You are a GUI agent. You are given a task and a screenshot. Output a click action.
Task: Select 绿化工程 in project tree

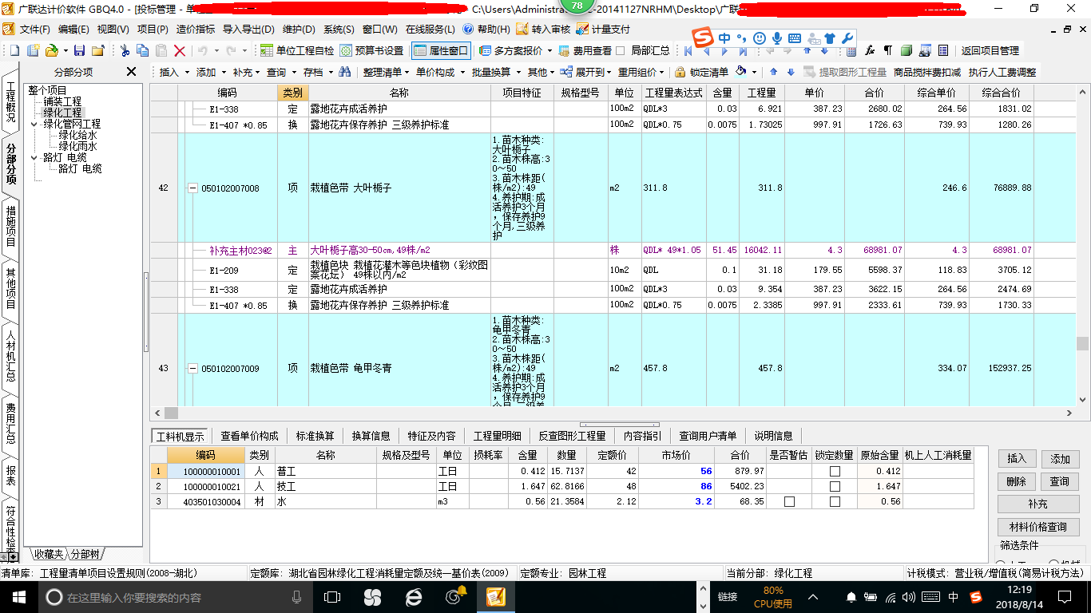(62, 113)
